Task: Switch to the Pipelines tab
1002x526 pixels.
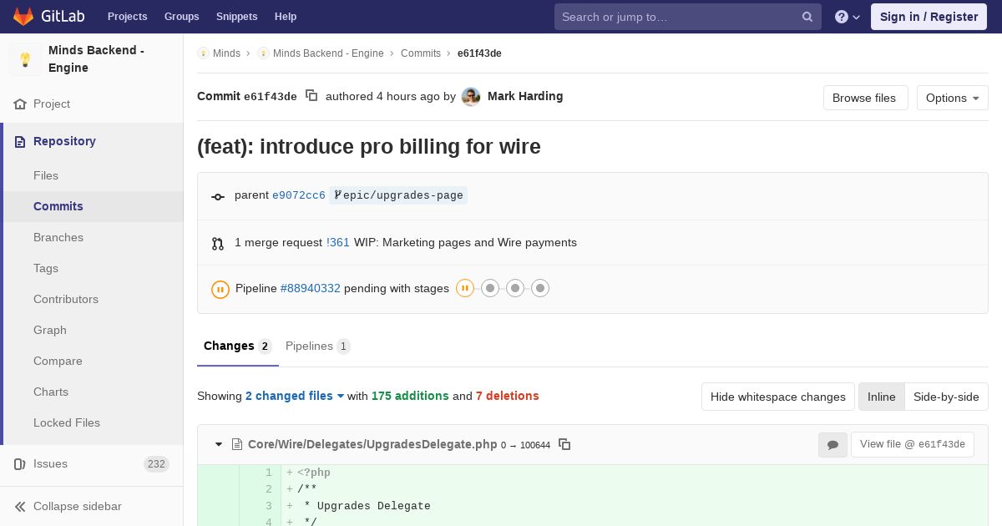Action: pos(317,346)
